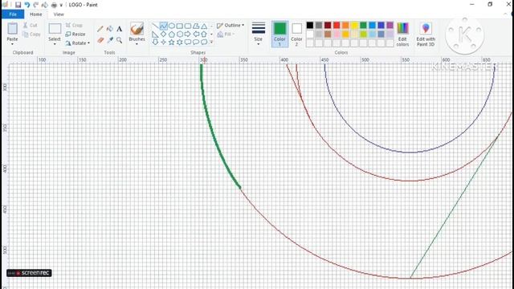Click the Select rectangle button

55,31
